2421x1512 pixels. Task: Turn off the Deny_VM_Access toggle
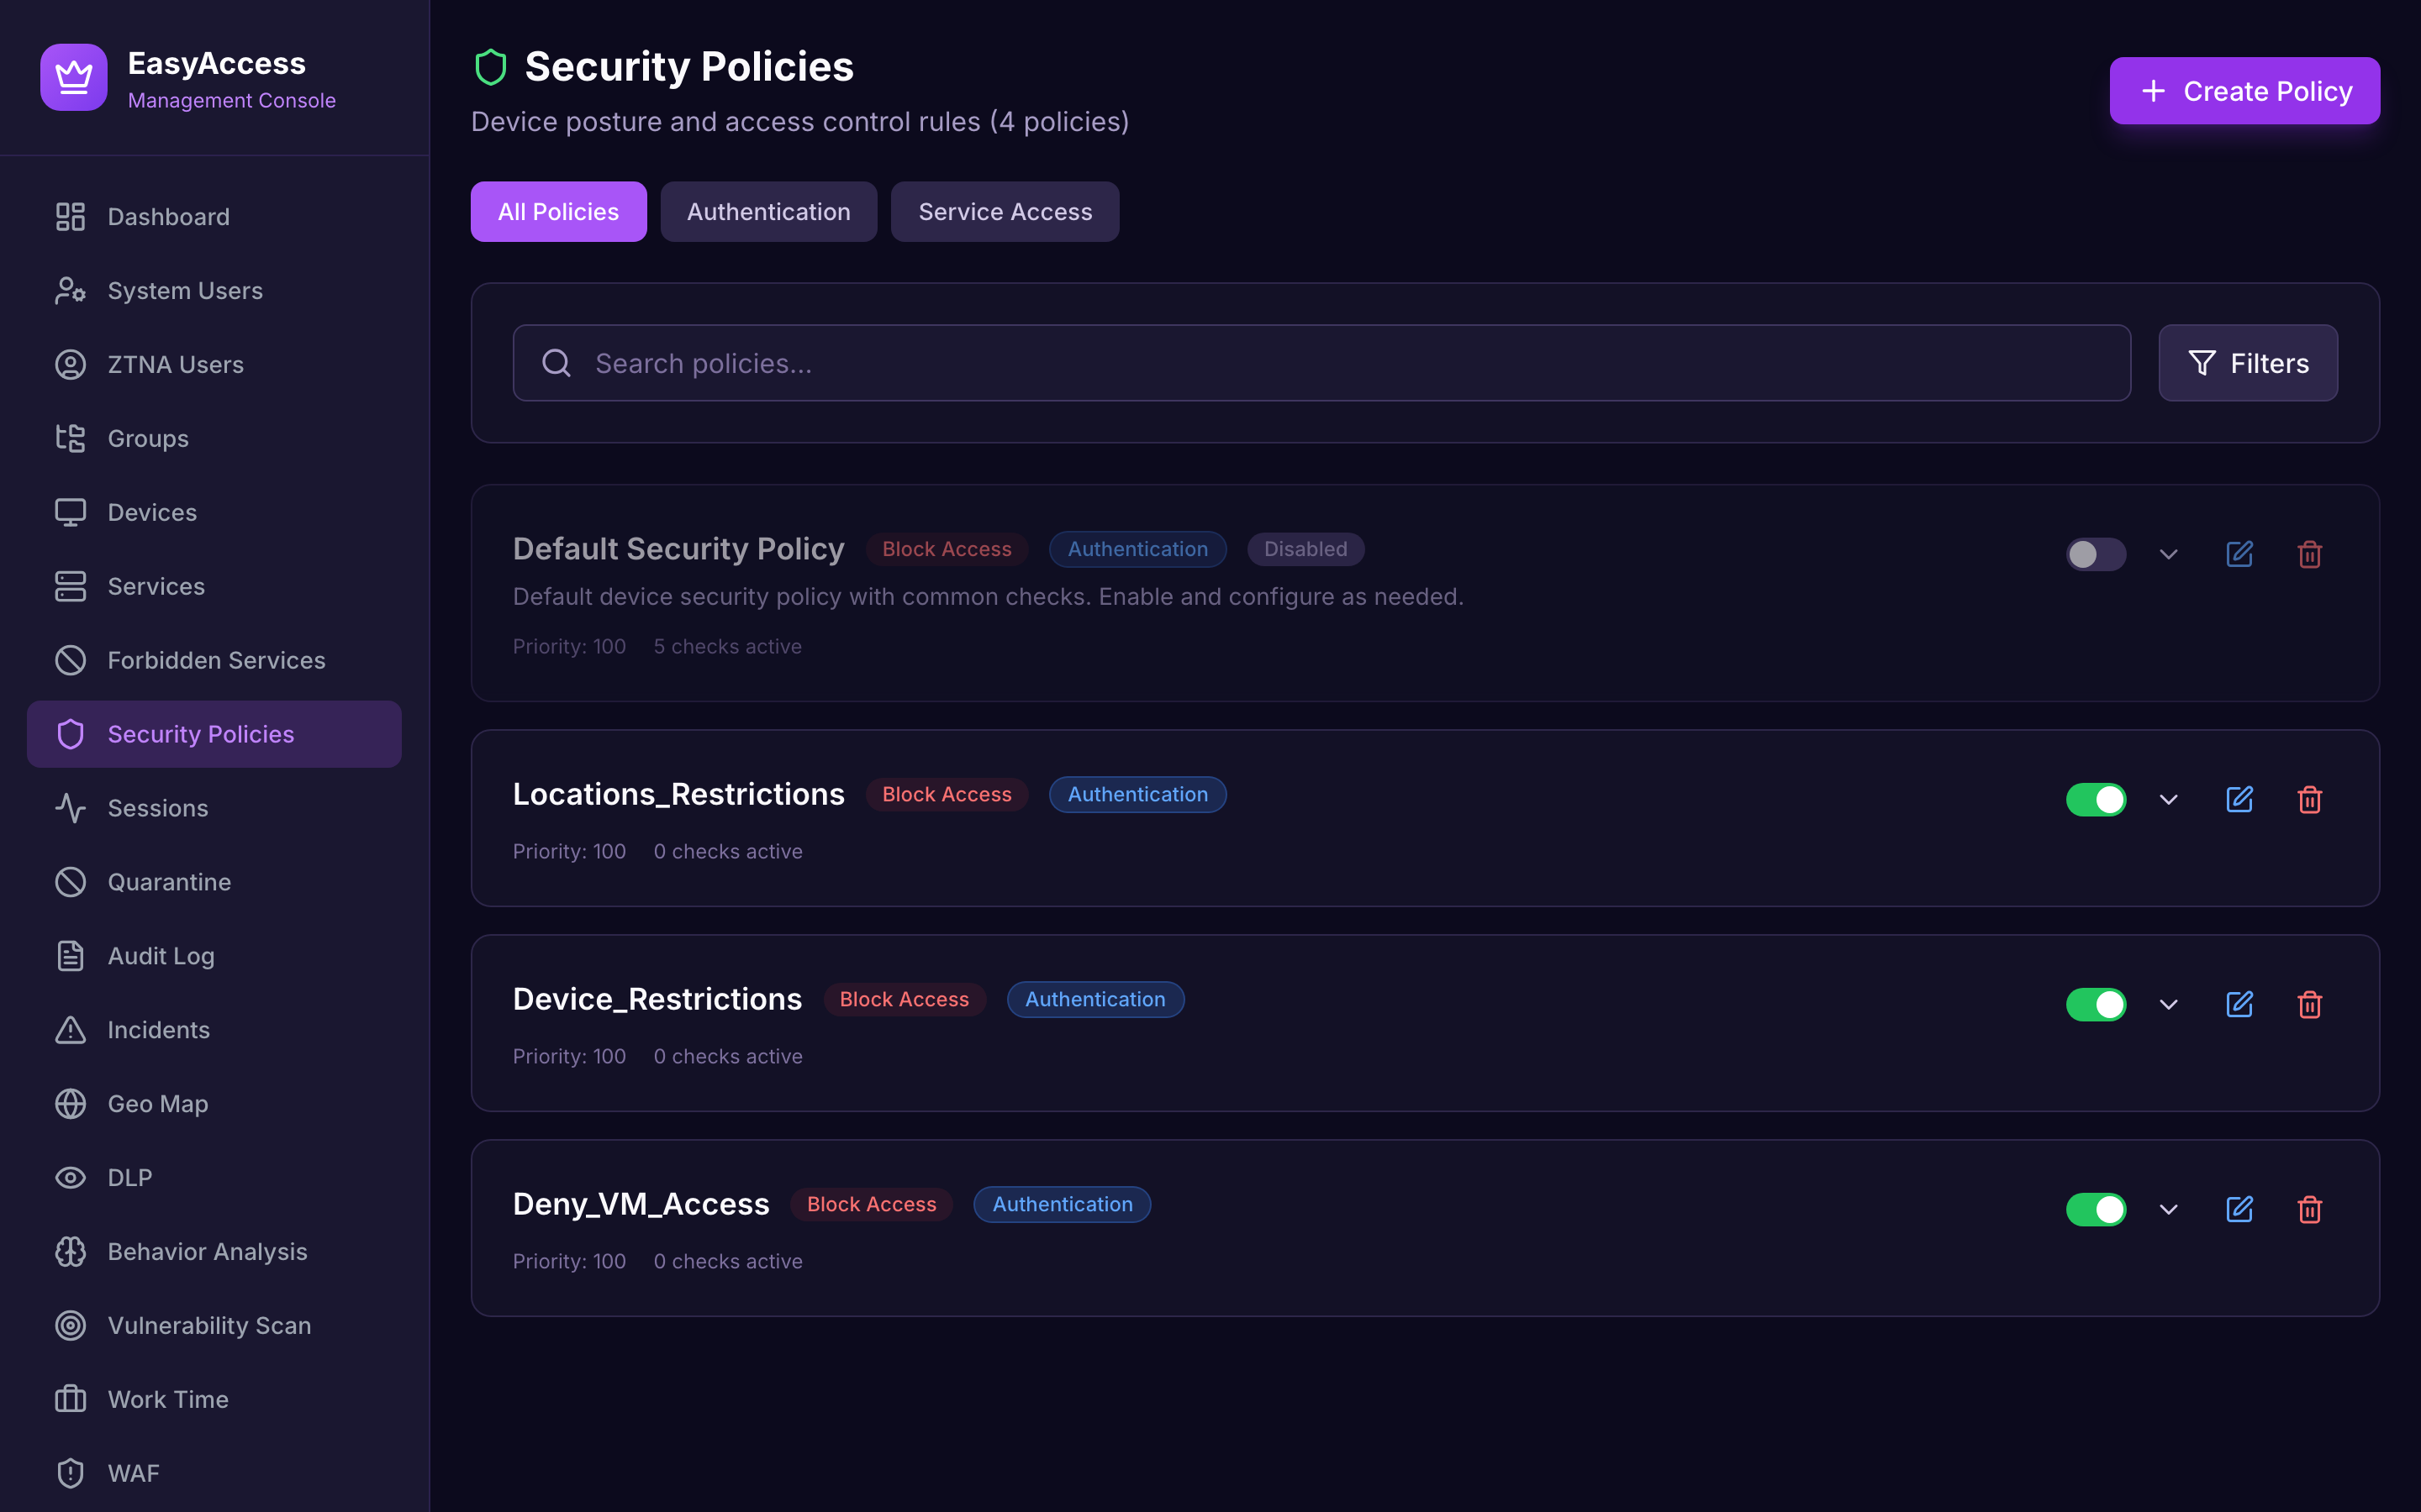(x=2096, y=1209)
